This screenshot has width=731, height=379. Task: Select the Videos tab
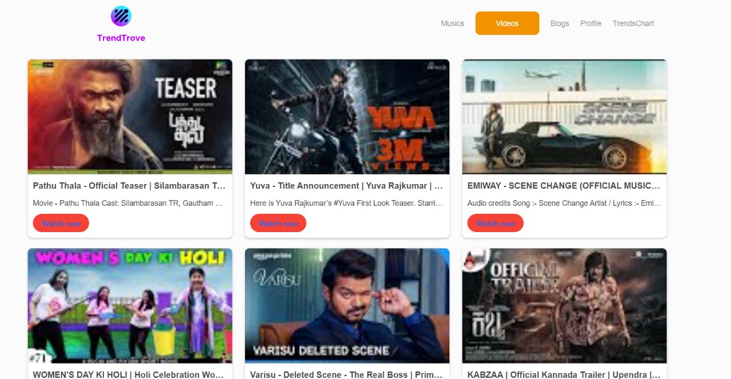click(x=507, y=23)
